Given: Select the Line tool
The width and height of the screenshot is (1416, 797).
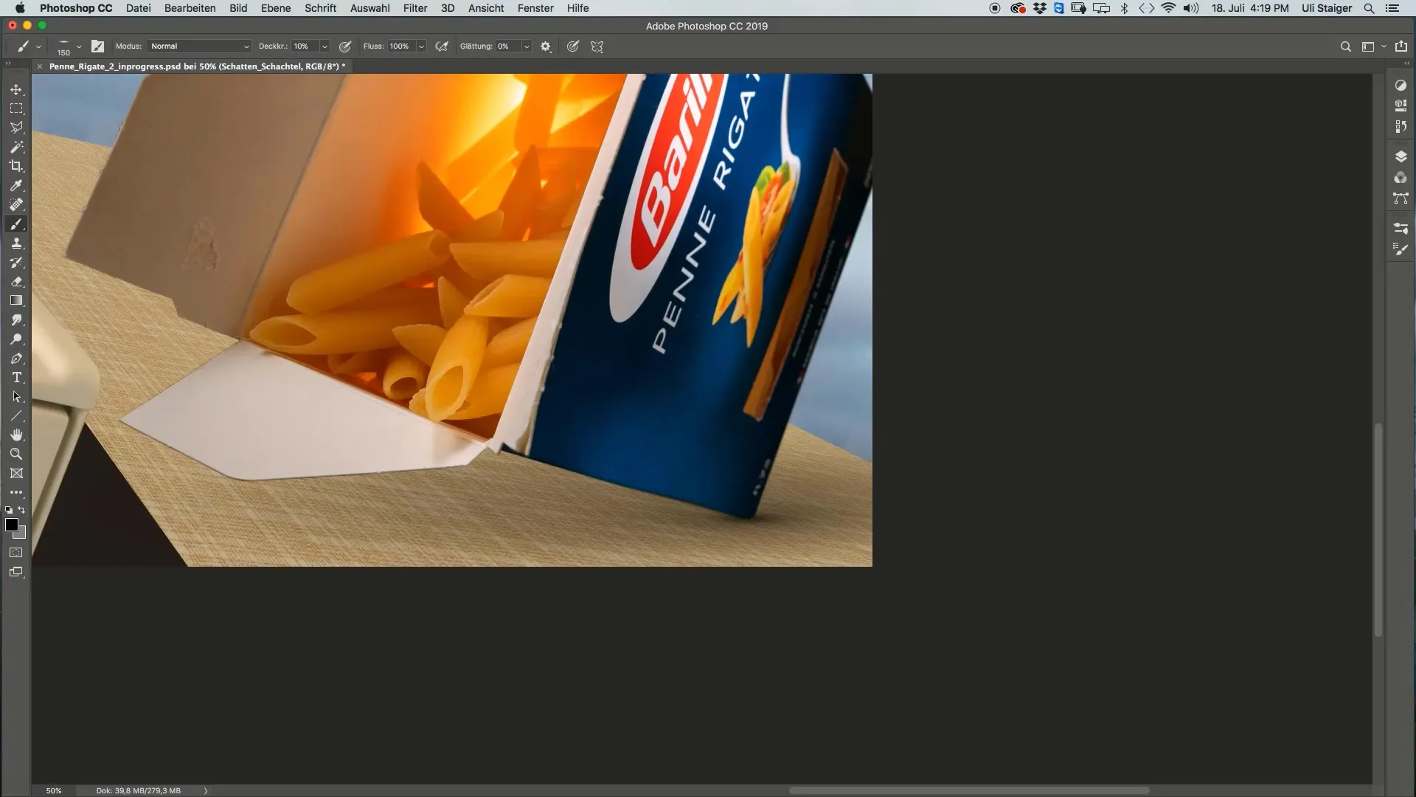Looking at the screenshot, I should pos(16,415).
